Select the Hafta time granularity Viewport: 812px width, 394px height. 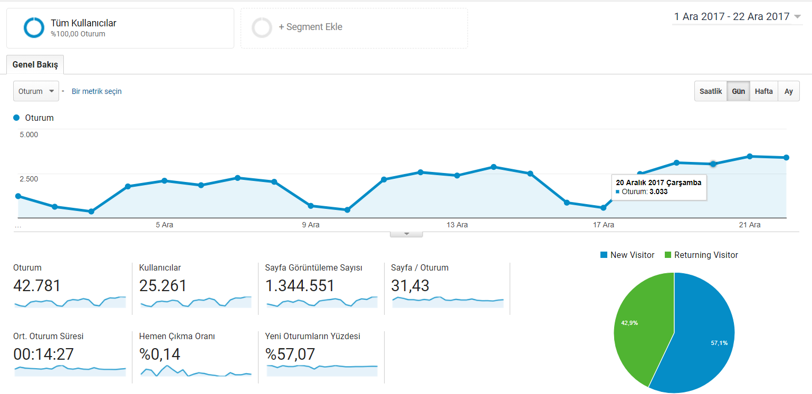pos(763,91)
